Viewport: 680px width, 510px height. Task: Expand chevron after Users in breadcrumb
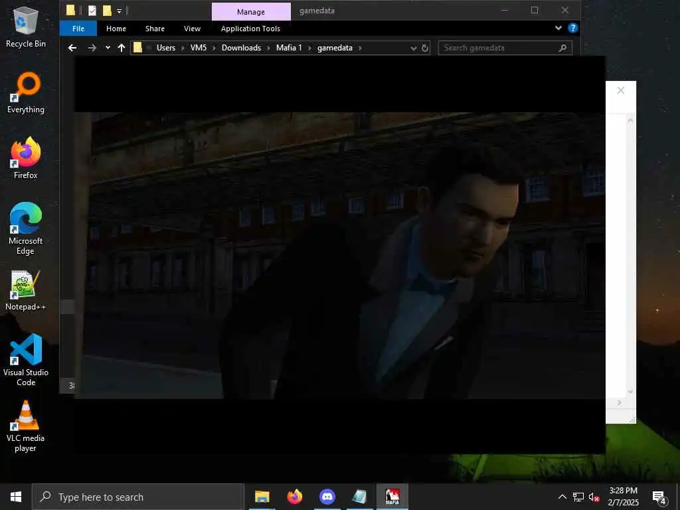[183, 48]
